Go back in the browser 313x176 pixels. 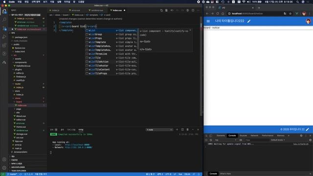click(x=207, y=14)
